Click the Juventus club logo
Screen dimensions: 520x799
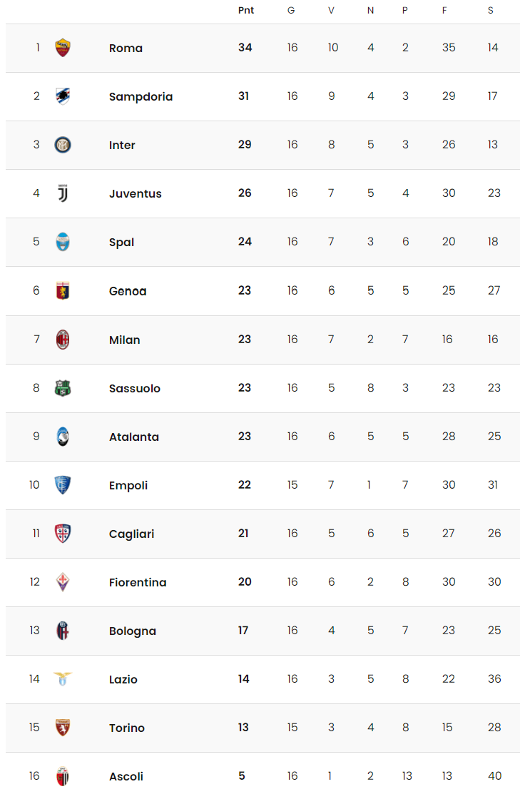click(63, 193)
